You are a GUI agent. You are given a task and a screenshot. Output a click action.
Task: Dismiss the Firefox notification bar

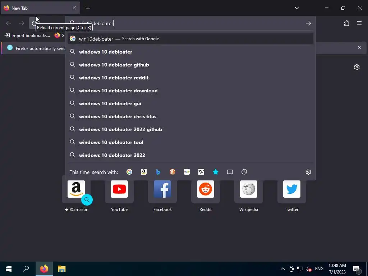coord(359,47)
